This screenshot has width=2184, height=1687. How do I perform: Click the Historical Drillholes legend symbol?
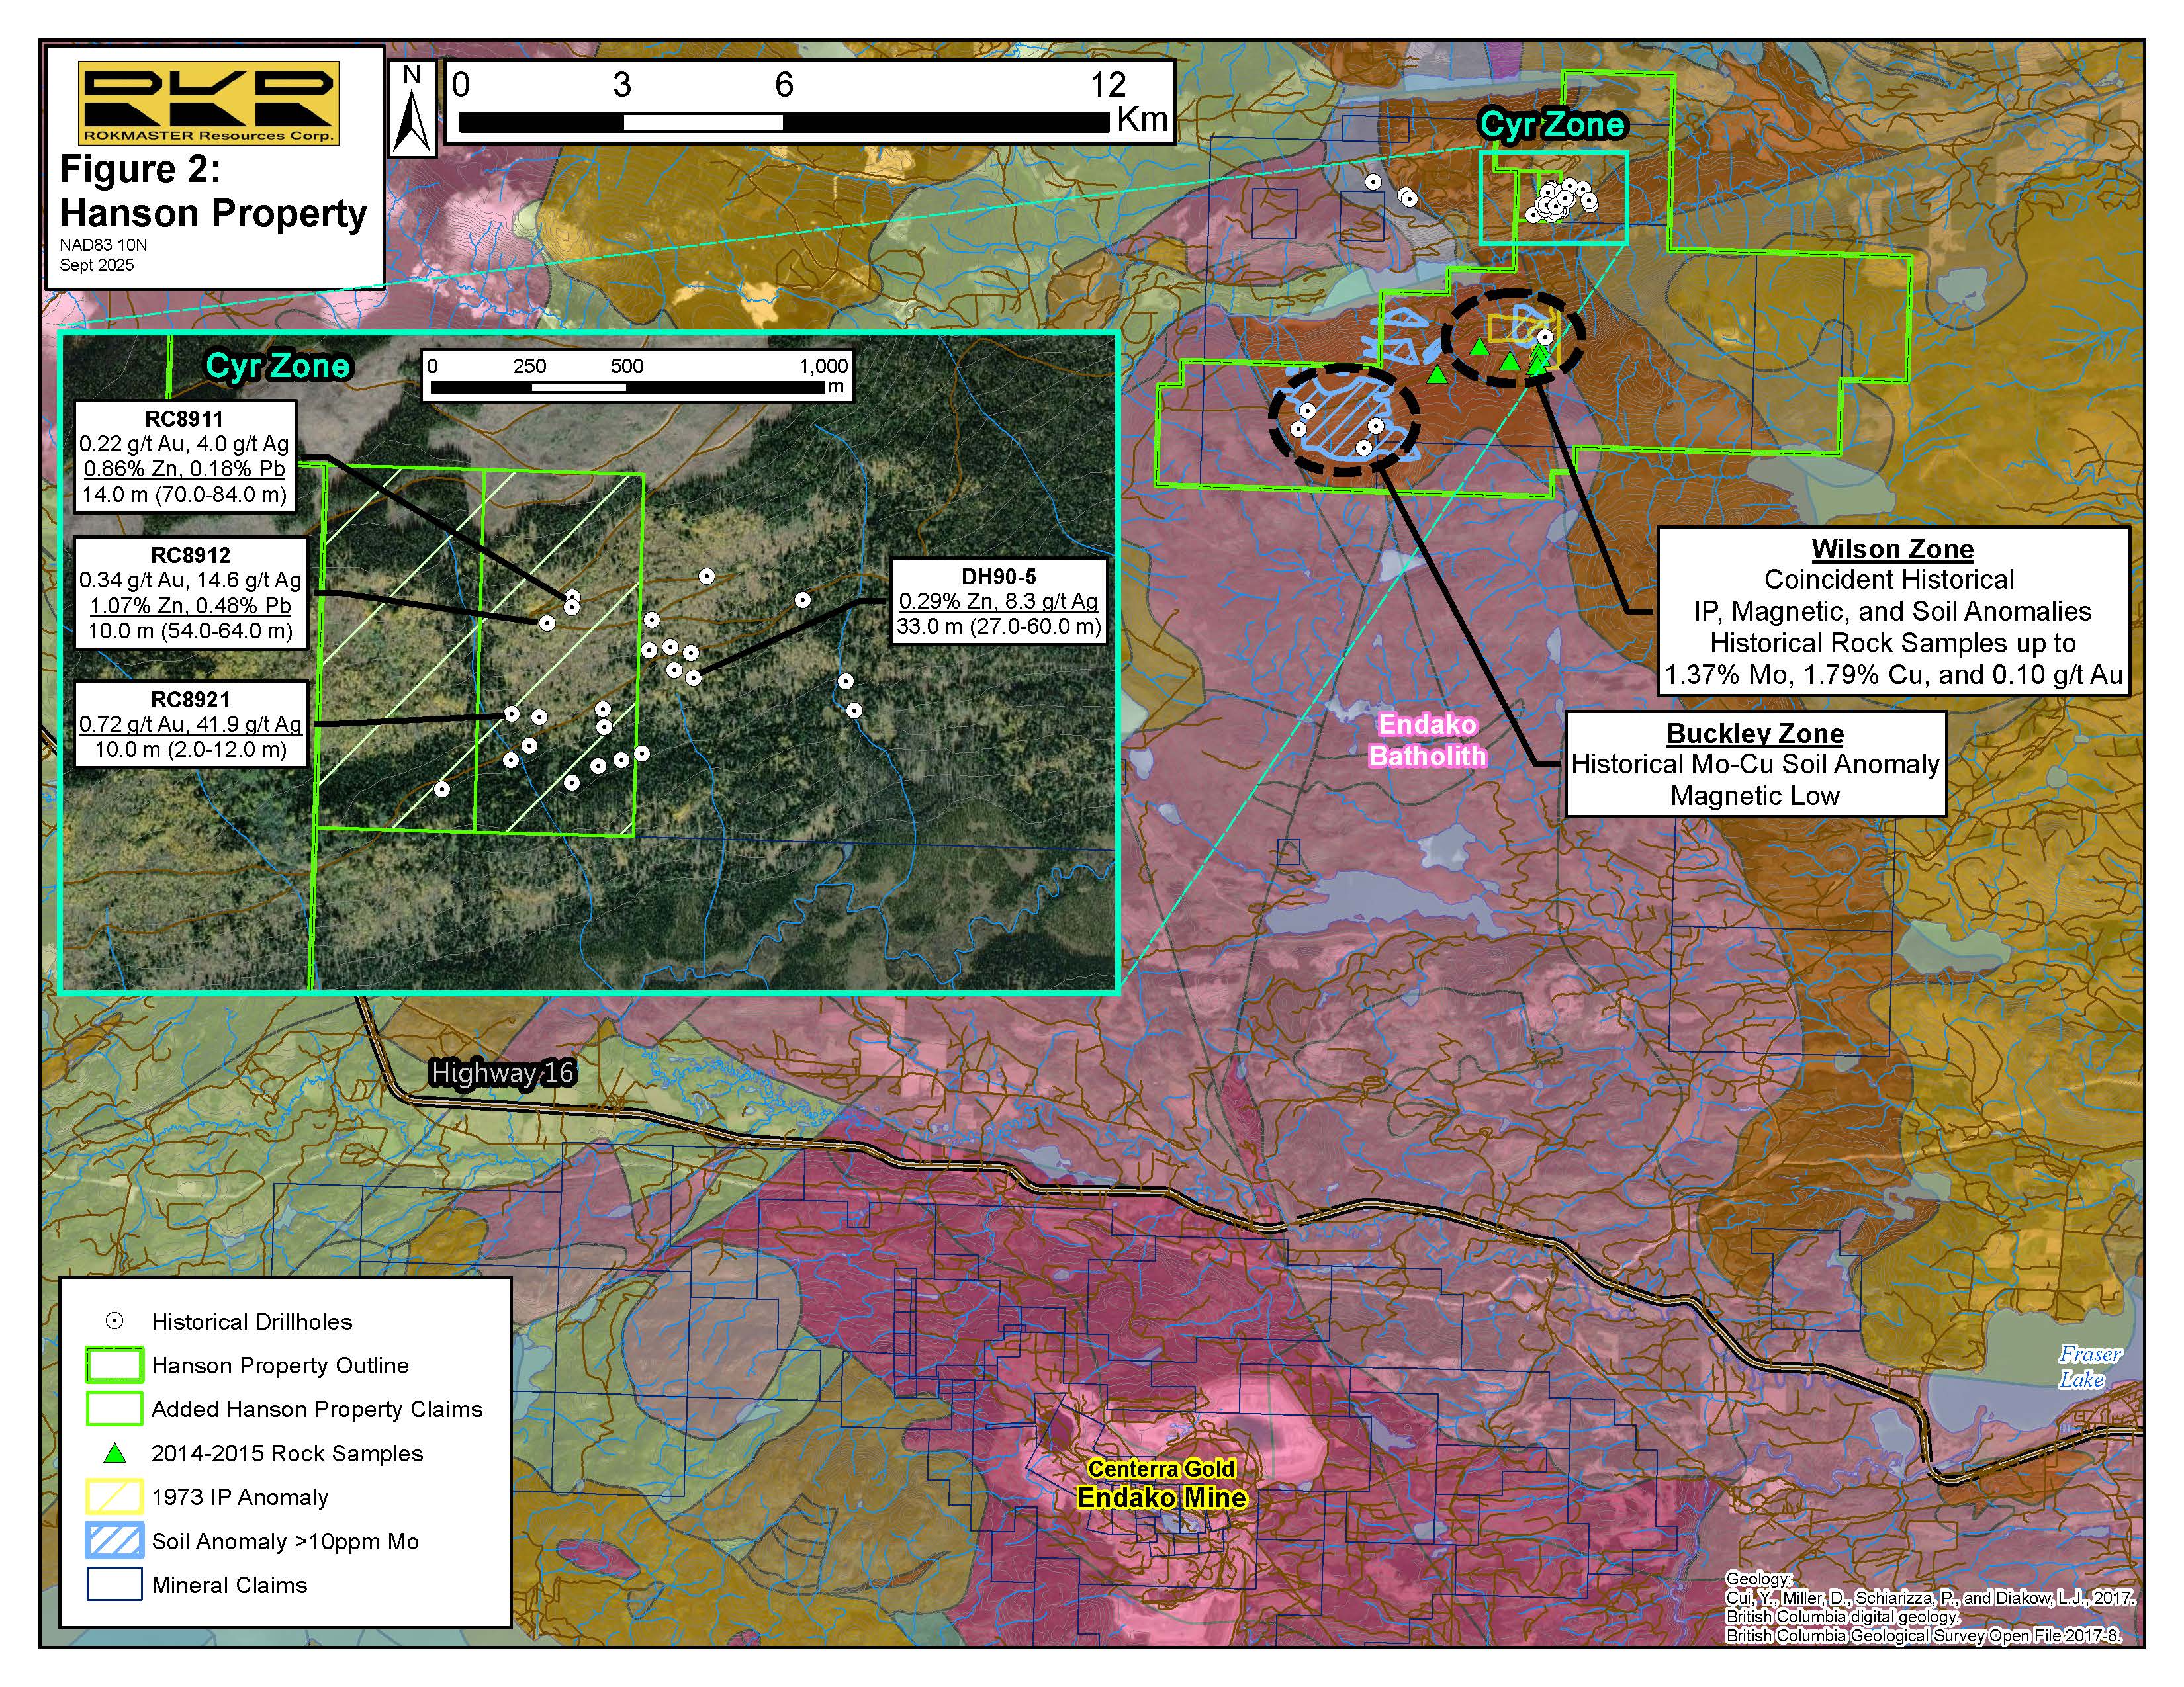(x=115, y=1321)
